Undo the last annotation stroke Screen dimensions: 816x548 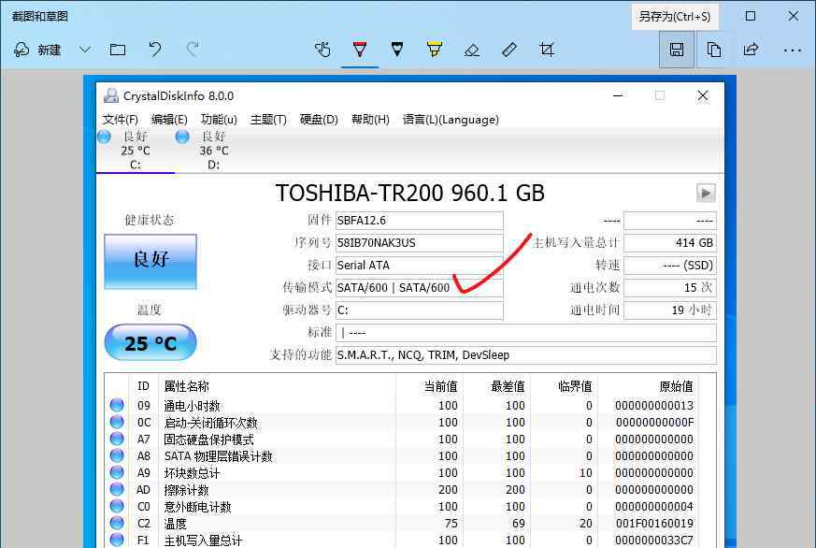tap(155, 50)
